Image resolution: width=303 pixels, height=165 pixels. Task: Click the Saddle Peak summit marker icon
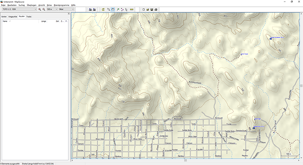[254, 128]
